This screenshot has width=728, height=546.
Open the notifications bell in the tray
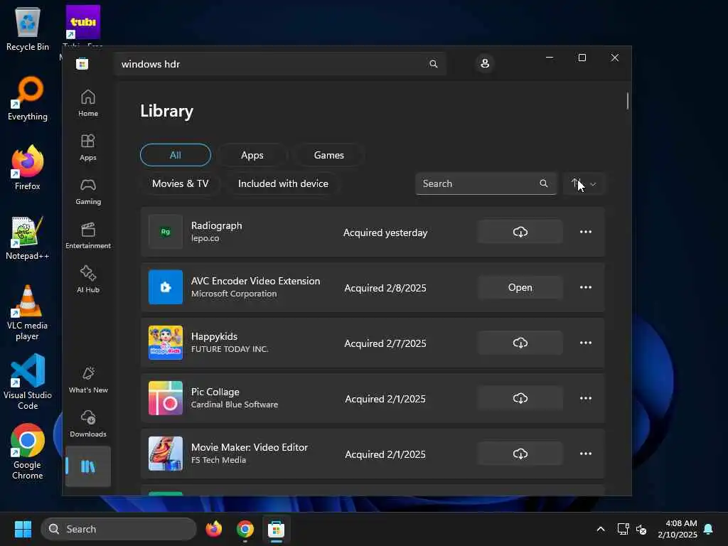click(709, 529)
